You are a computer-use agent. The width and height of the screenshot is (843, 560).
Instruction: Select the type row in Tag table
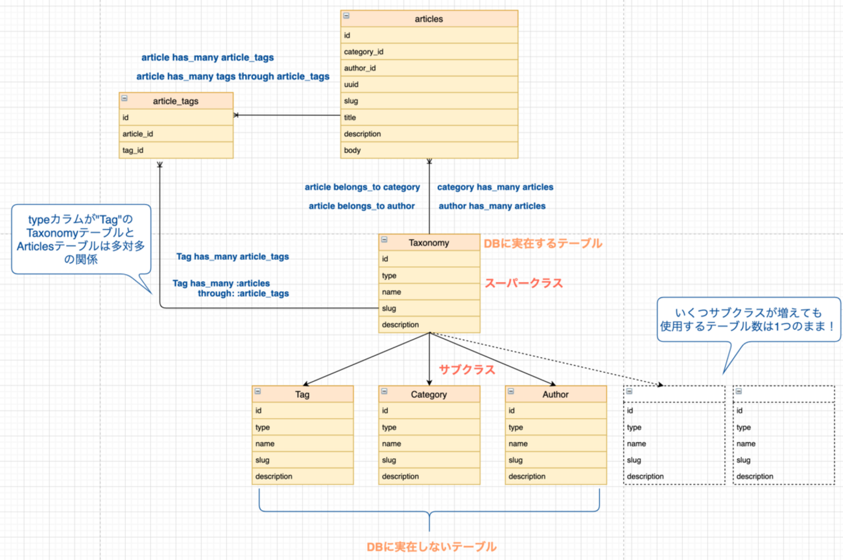coord(302,427)
